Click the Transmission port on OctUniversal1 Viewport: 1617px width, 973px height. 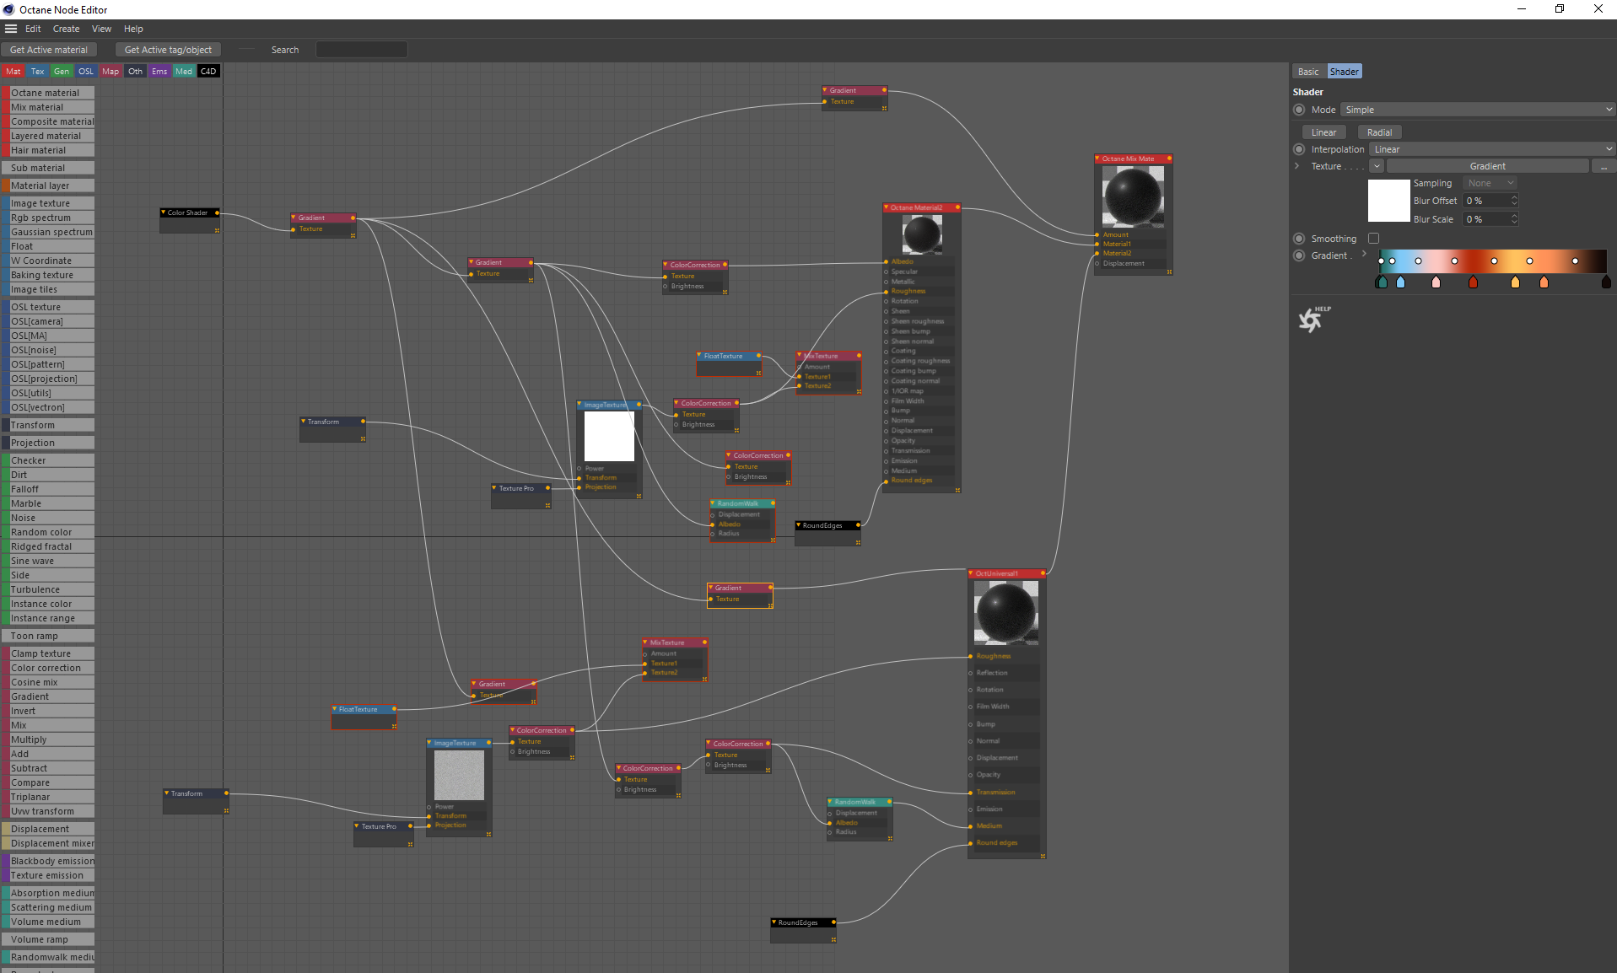click(x=971, y=793)
